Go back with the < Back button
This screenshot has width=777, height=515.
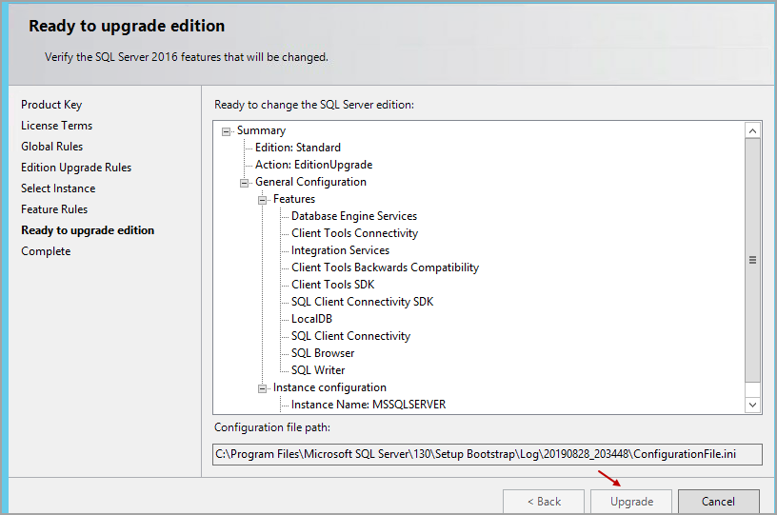[x=544, y=502]
